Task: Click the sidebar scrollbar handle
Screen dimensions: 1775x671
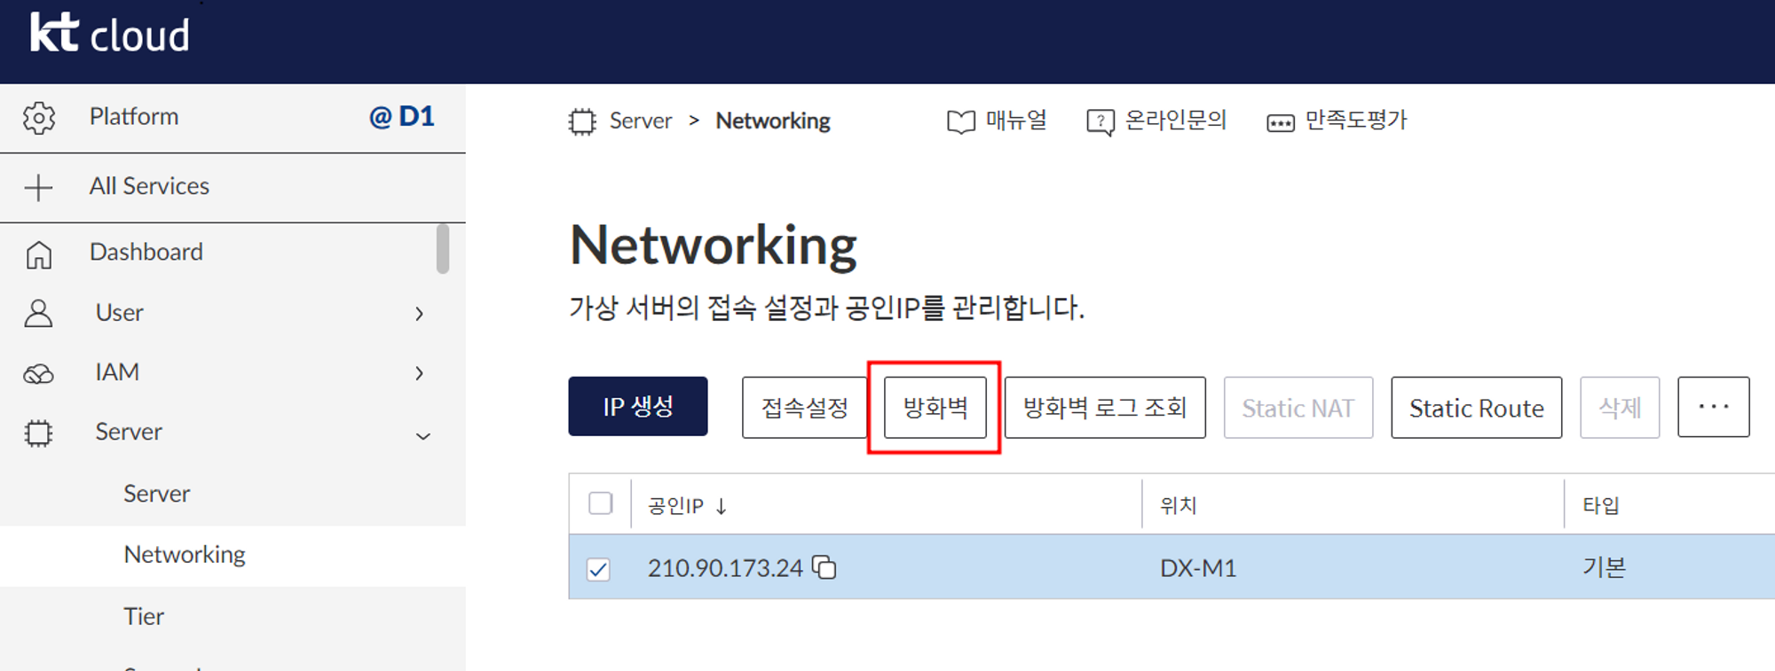Action: (x=443, y=249)
